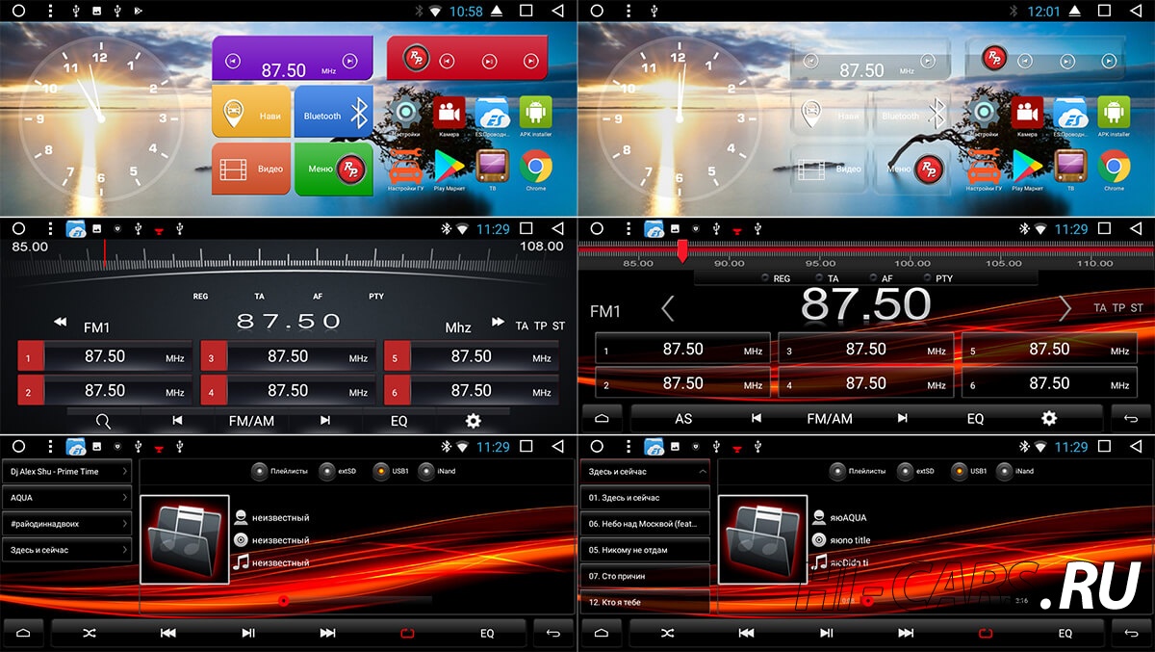Toggle the AF indicator in red radio screen
This screenshot has height=652, width=1155.
(881, 278)
